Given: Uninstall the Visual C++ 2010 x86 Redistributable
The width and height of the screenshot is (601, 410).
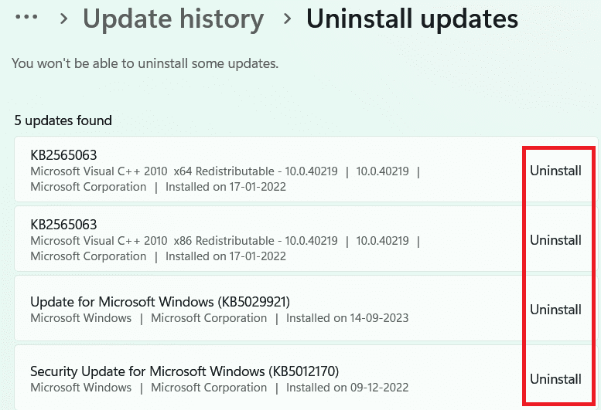Looking at the screenshot, I should (x=555, y=240).
